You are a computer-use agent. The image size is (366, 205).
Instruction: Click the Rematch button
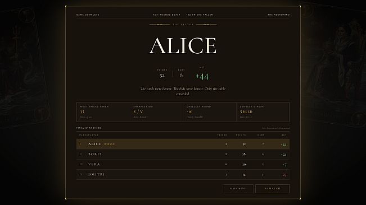coord(273,189)
